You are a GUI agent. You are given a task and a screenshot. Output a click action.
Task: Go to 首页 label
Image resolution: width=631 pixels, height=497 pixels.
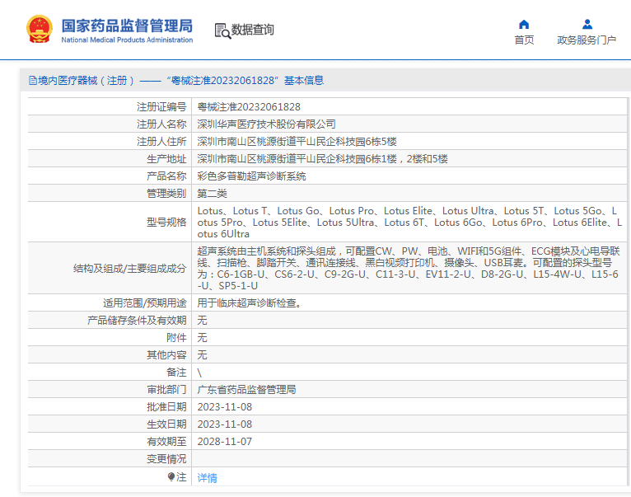(524, 40)
